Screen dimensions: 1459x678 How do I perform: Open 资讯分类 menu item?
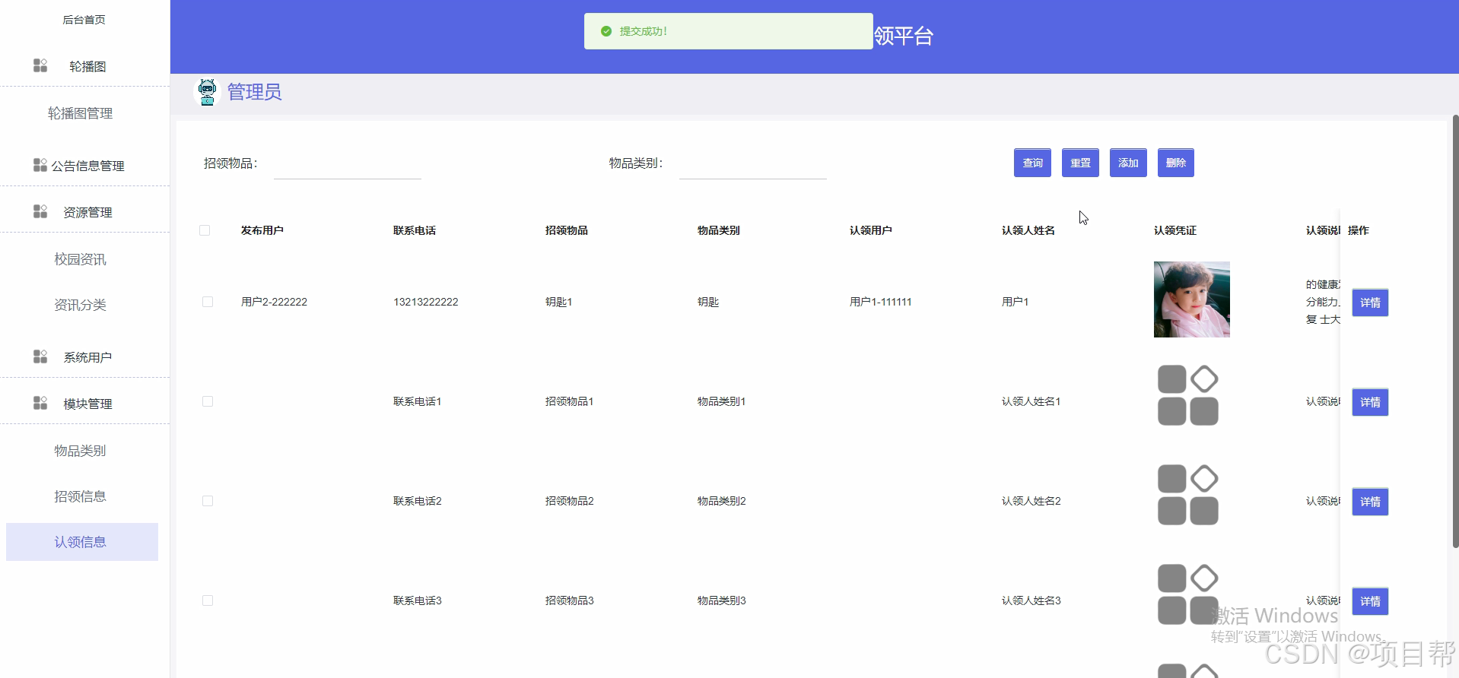[x=81, y=305]
